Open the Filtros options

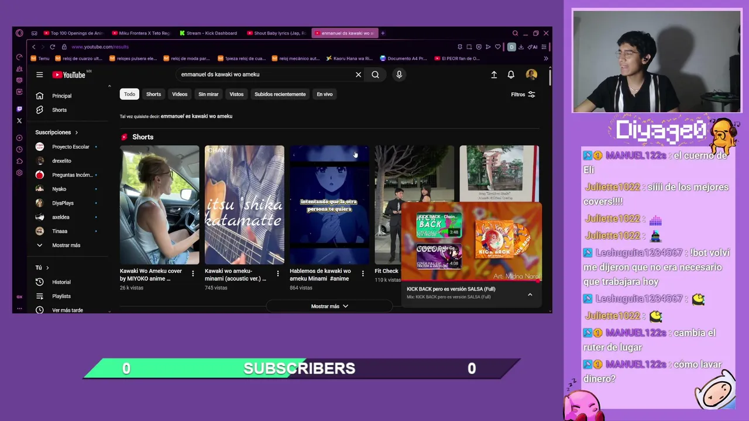[x=523, y=94]
